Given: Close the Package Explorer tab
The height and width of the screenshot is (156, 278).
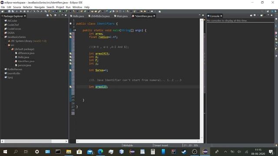Looking at the screenshot, I should point(25,16).
